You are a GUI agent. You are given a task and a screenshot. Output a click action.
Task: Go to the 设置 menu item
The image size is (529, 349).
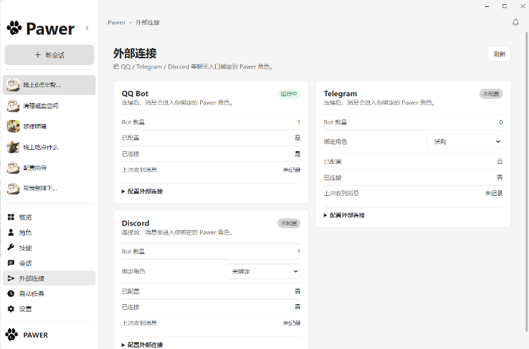(x=50, y=309)
